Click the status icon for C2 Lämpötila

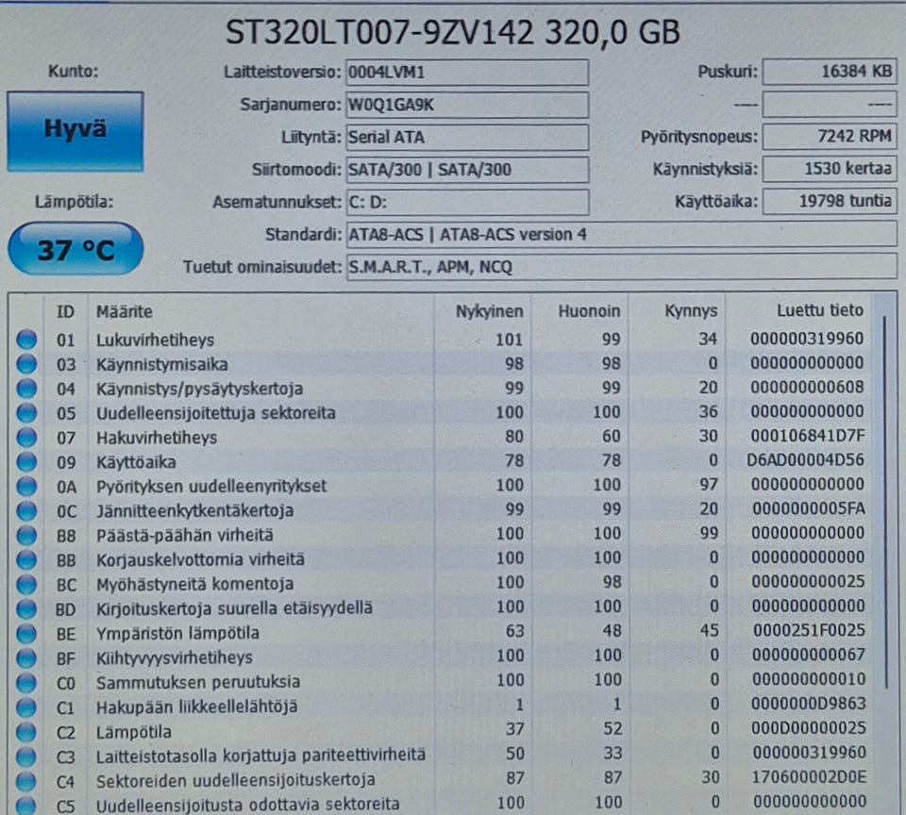tap(26, 731)
